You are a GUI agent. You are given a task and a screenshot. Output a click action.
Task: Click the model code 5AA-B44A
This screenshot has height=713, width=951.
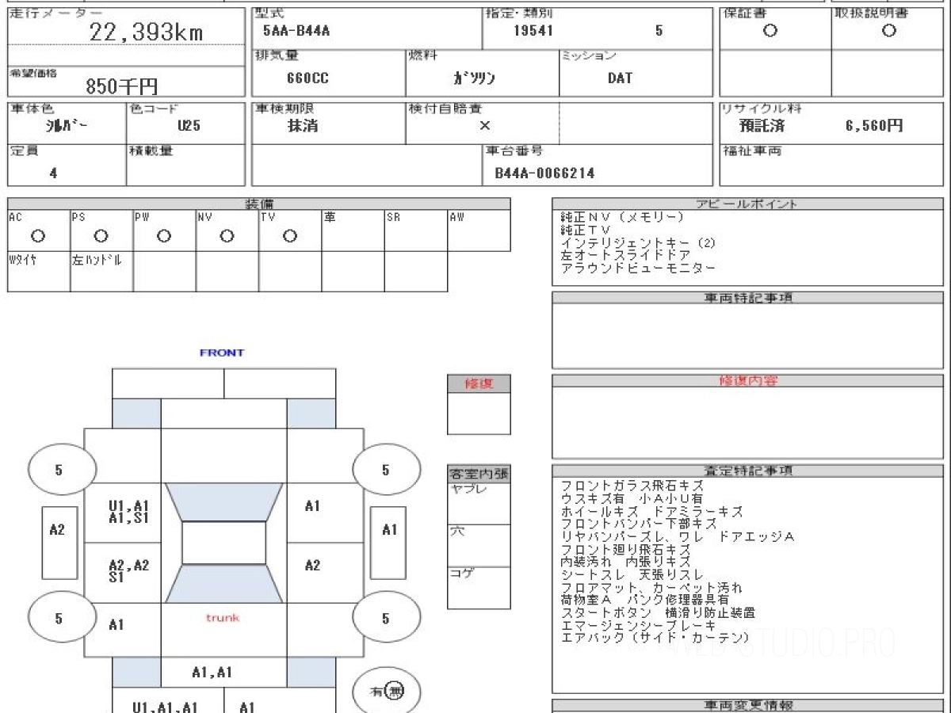point(296,32)
